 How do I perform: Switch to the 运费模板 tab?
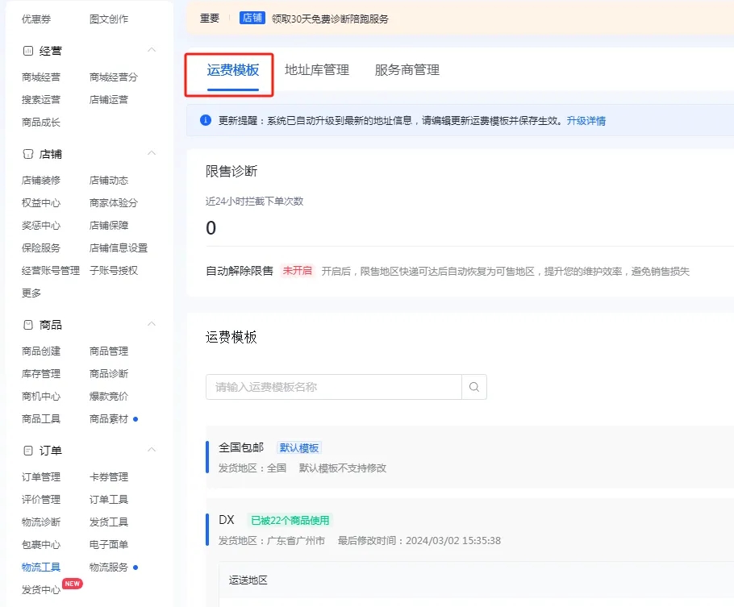(x=232, y=70)
